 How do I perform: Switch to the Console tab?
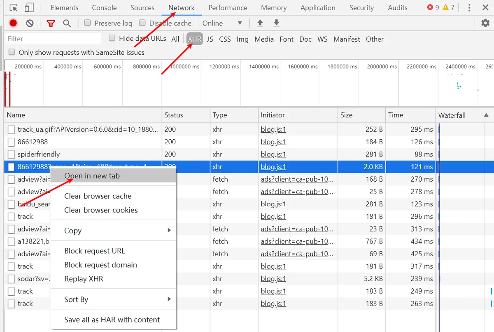tap(104, 8)
